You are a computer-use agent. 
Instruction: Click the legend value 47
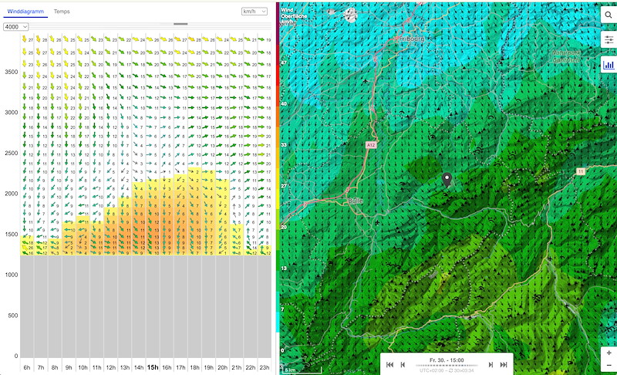click(284, 63)
